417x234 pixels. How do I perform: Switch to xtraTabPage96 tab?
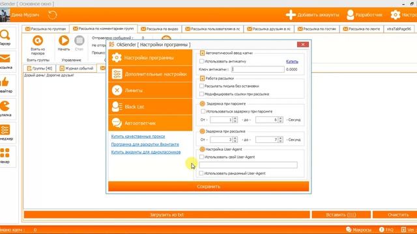point(399,29)
